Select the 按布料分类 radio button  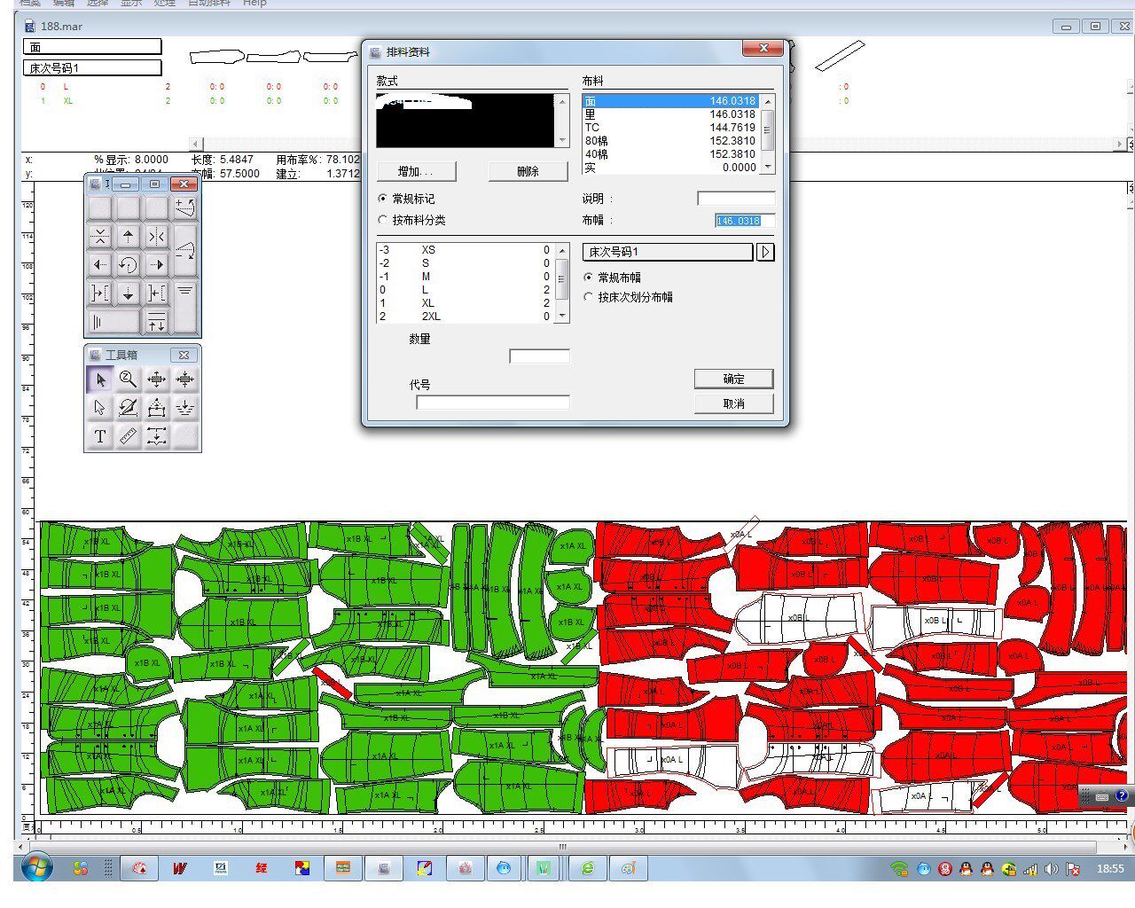[383, 220]
